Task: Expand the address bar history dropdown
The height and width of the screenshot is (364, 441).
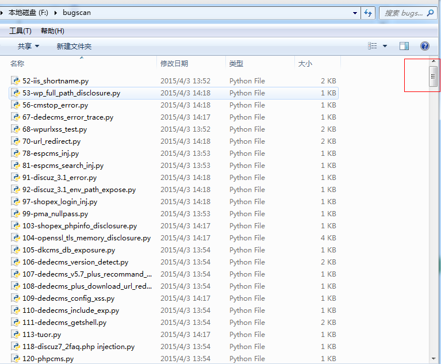Action: click(x=355, y=13)
